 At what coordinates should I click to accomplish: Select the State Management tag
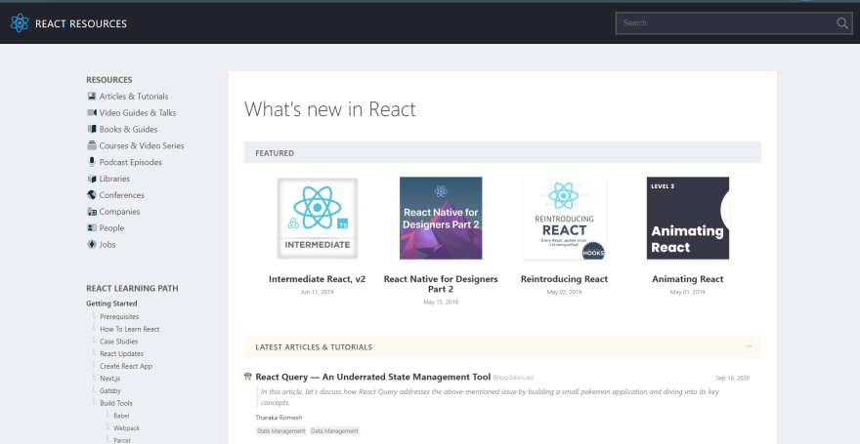point(280,431)
